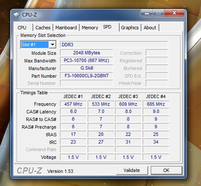Click the Max Bandwidth label
The width and height of the screenshot is (201, 186).
pos(40,61)
